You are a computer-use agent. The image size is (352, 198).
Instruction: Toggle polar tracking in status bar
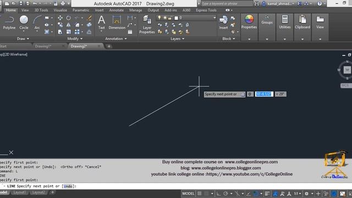(226, 194)
